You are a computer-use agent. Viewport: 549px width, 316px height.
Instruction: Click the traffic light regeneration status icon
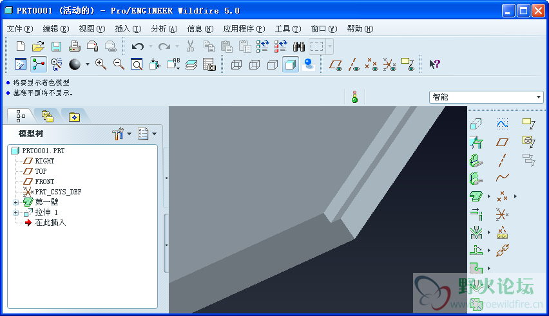pos(354,97)
